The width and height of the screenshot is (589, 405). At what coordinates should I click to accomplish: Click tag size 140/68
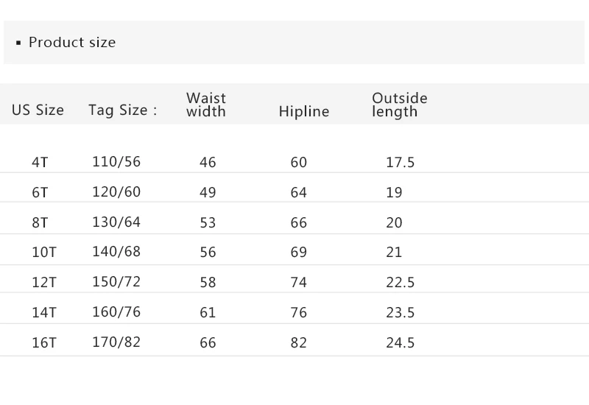(x=116, y=252)
